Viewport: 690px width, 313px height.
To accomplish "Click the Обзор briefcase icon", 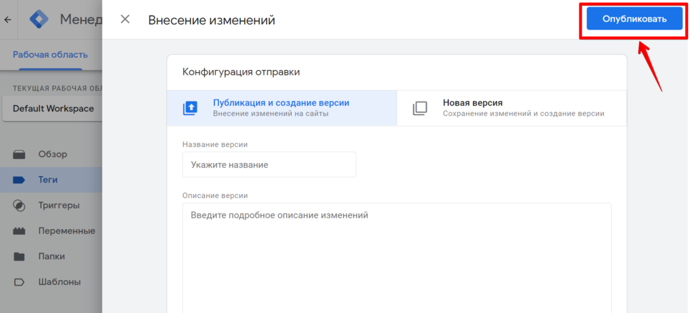I will [20, 154].
